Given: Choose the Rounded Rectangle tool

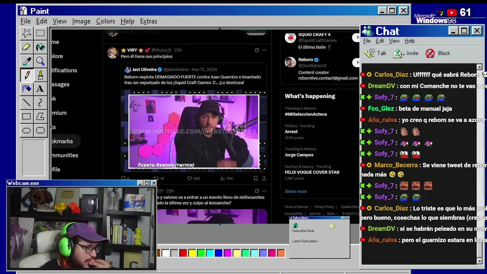Looking at the screenshot, I should [40, 131].
